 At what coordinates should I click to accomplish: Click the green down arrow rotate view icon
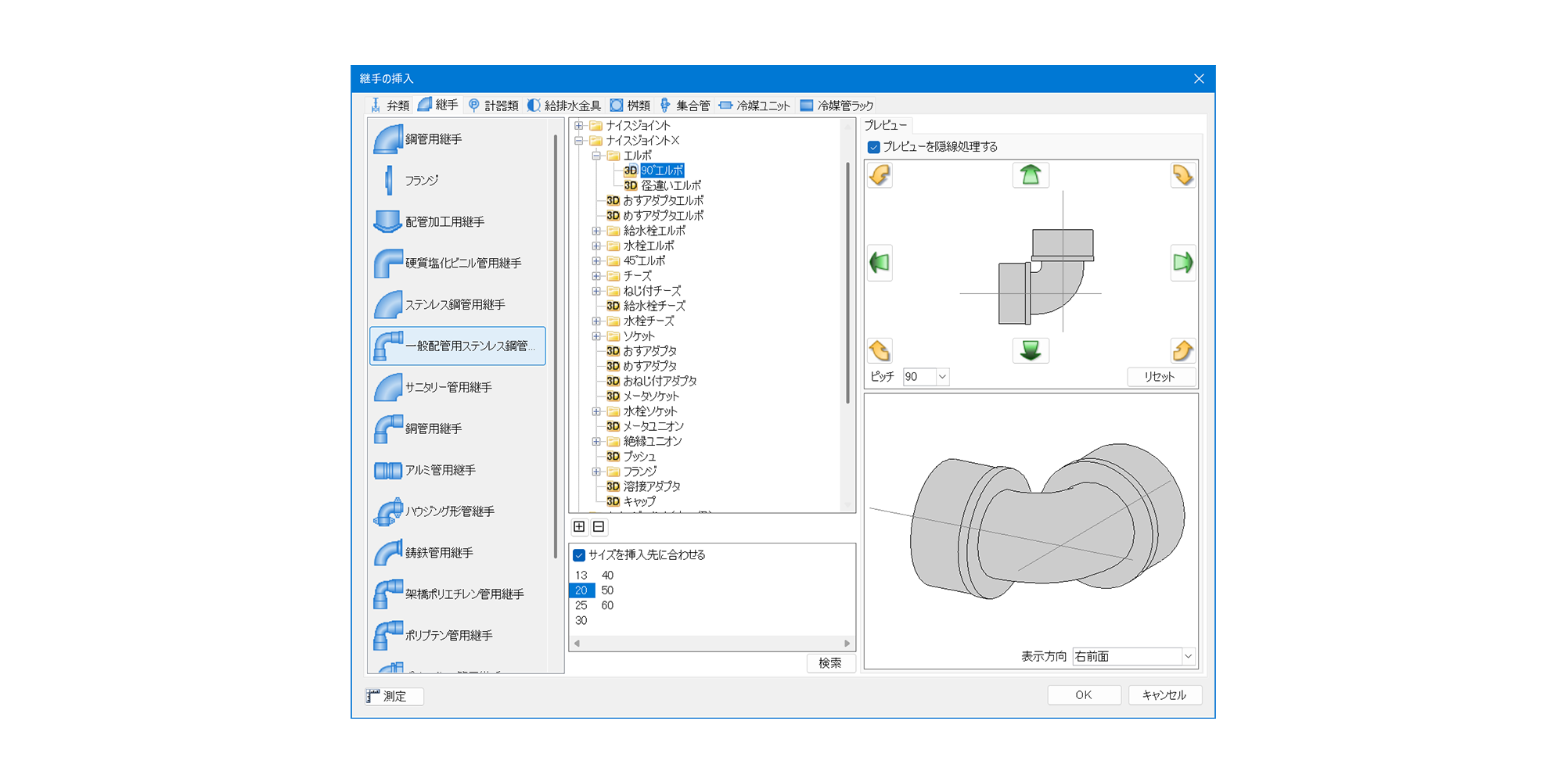1031,350
